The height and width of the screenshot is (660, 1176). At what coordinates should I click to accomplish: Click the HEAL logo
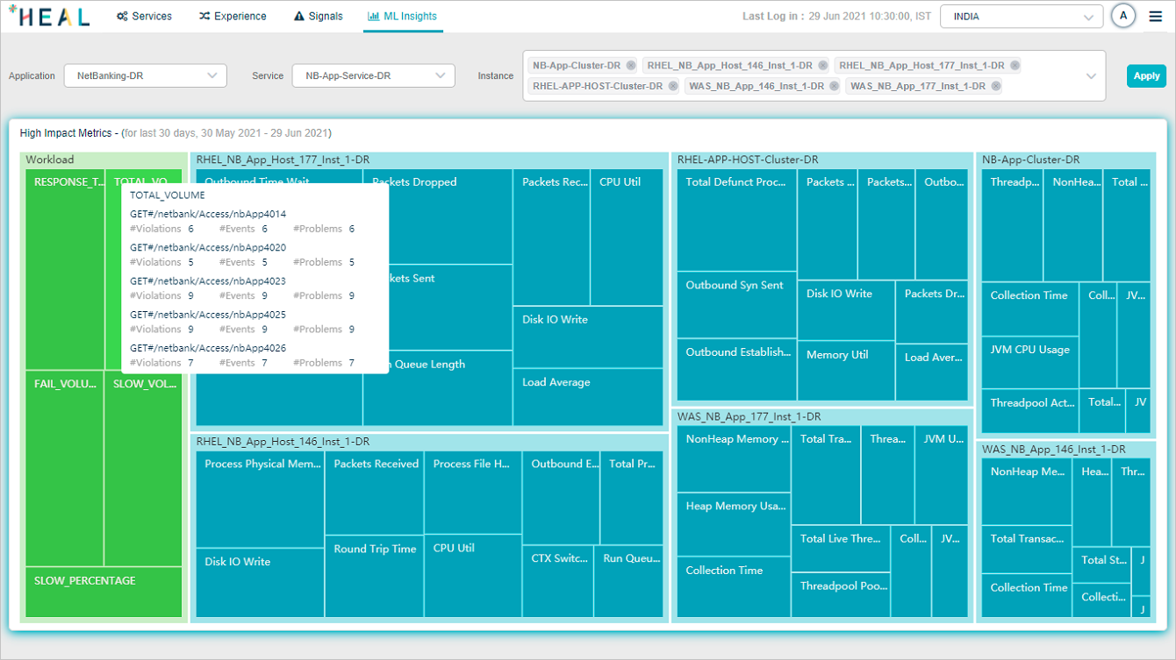point(49,17)
